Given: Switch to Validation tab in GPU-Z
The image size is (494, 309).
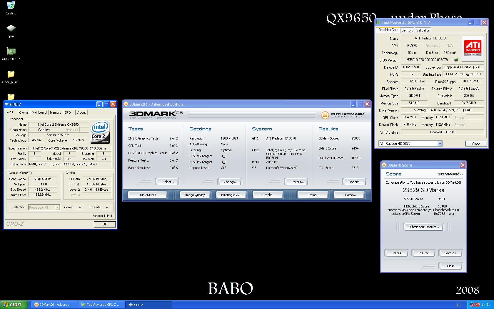Looking at the screenshot, I should point(423,30).
